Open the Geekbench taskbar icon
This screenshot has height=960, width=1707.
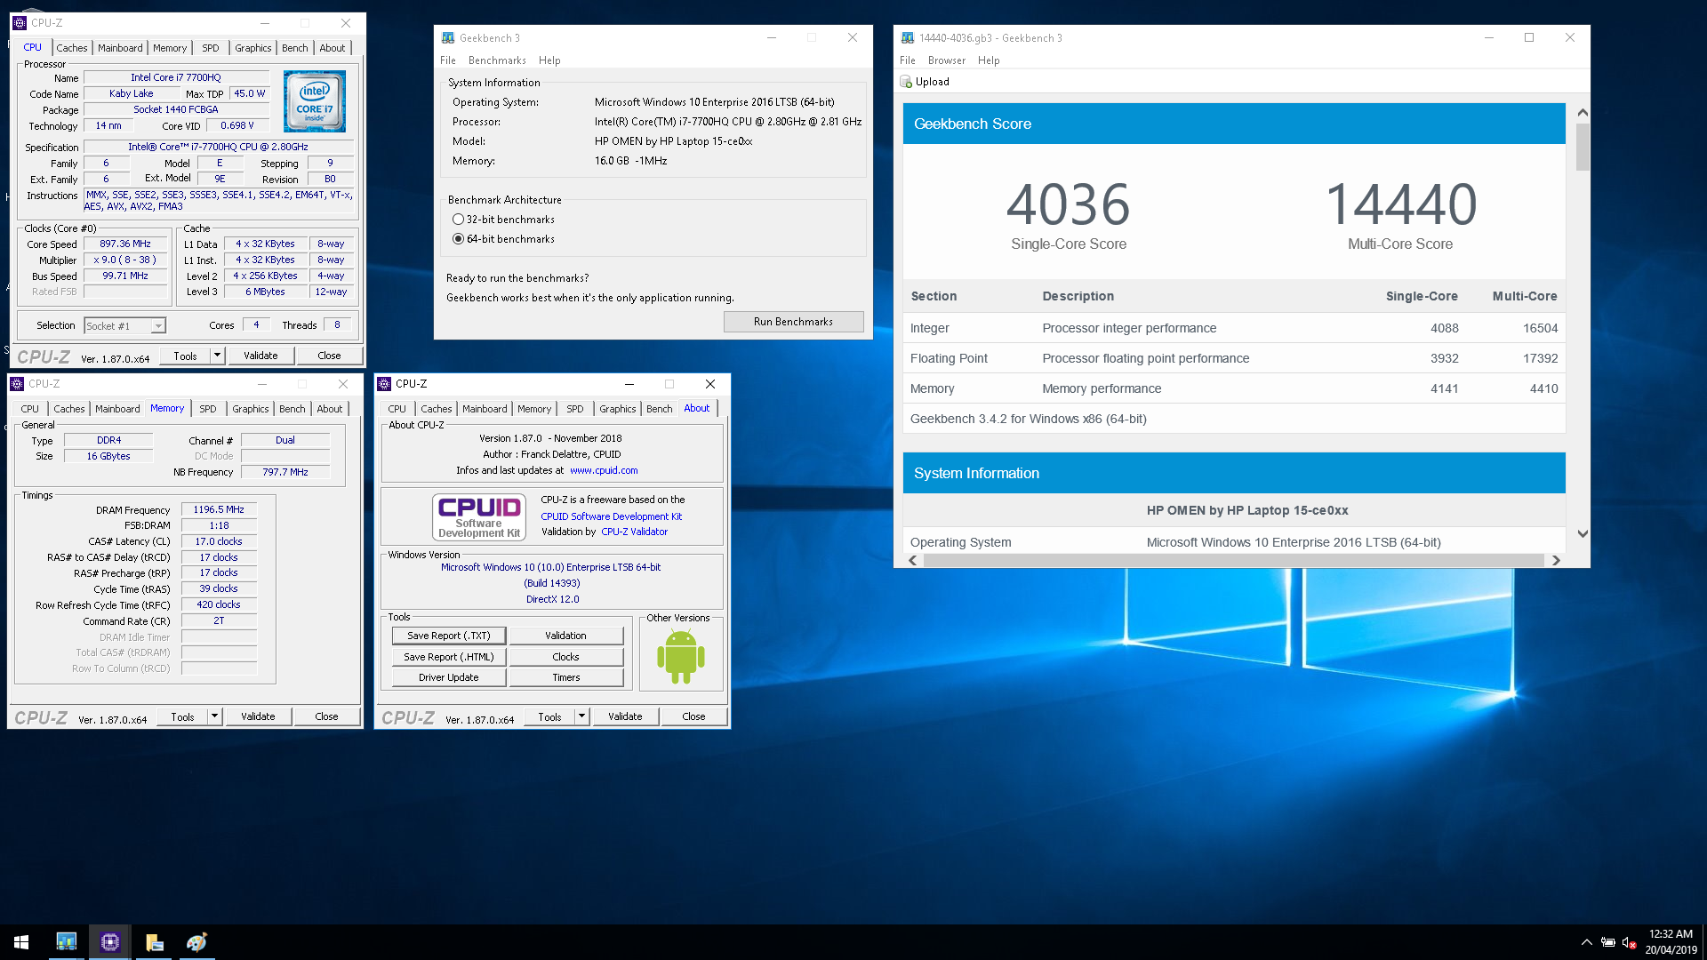(67, 942)
